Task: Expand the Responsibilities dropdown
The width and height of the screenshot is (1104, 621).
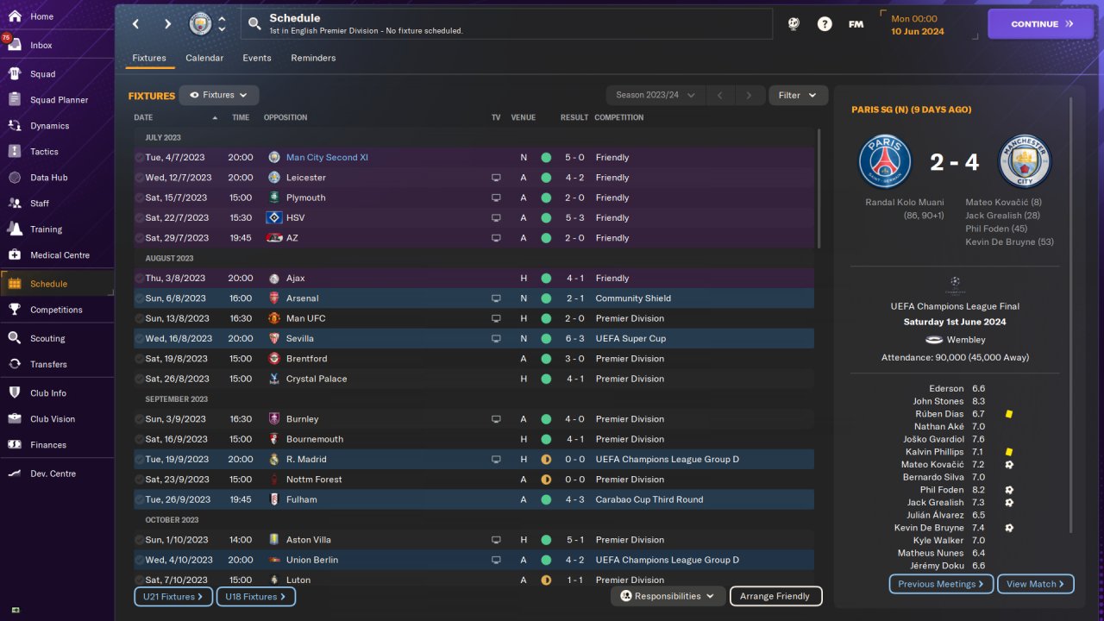Action: pyautogui.click(x=668, y=596)
